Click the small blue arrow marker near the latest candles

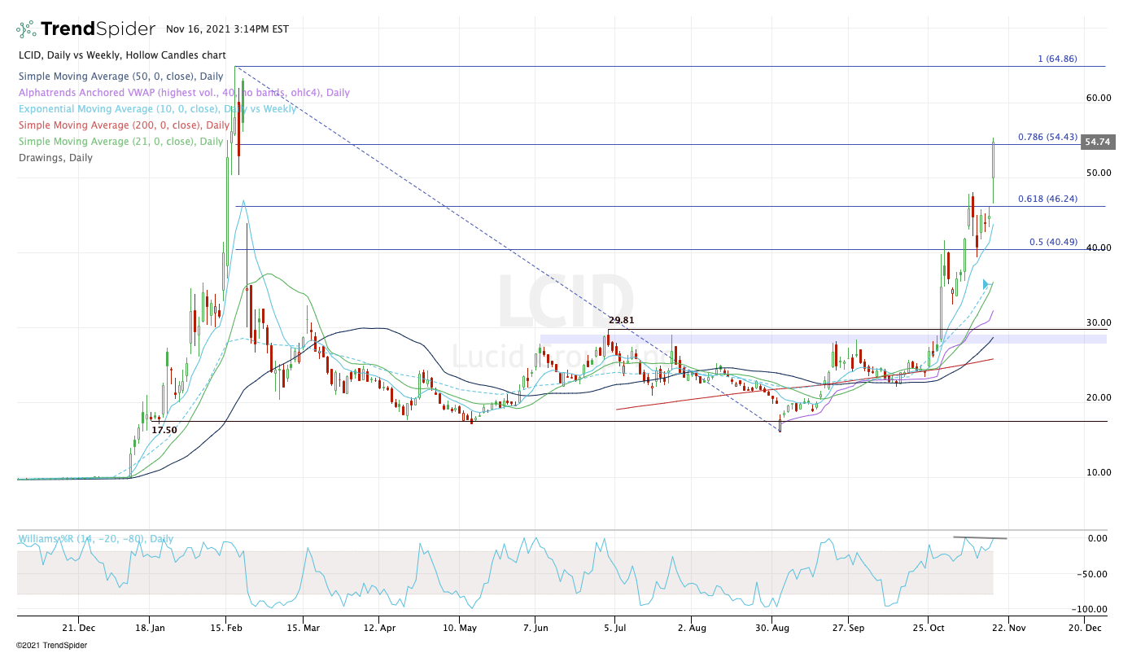[x=986, y=284]
